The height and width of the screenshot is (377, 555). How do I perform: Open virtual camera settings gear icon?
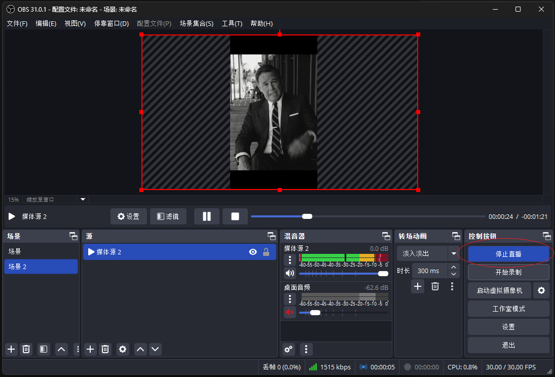[x=541, y=290]
